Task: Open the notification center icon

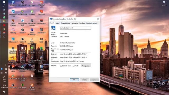Action: (4, 92)
